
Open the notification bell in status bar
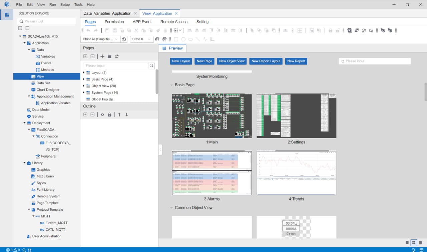[x=413, y=250]
